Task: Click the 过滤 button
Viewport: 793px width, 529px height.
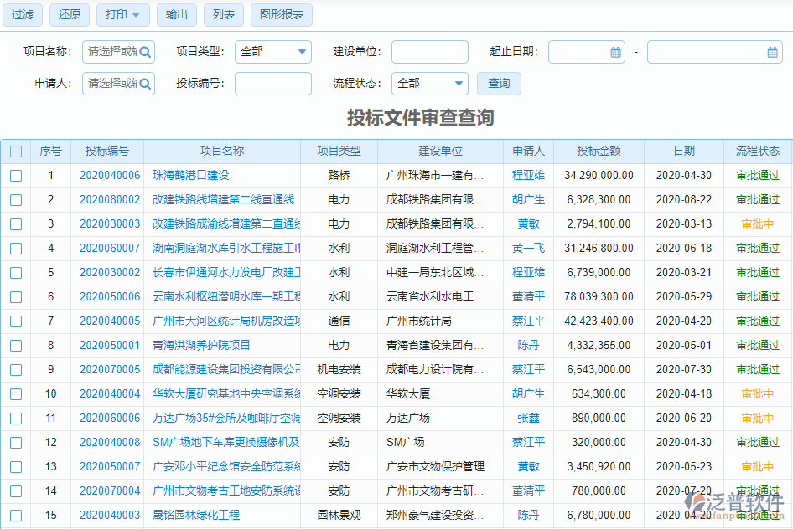Action: [22, 14]
